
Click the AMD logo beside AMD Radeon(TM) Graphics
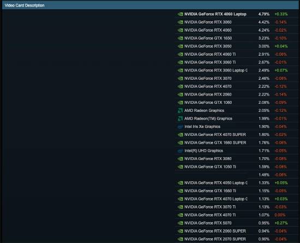tap(180, 118)
